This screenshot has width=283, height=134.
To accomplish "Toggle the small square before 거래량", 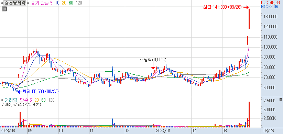I will (2, 100).
